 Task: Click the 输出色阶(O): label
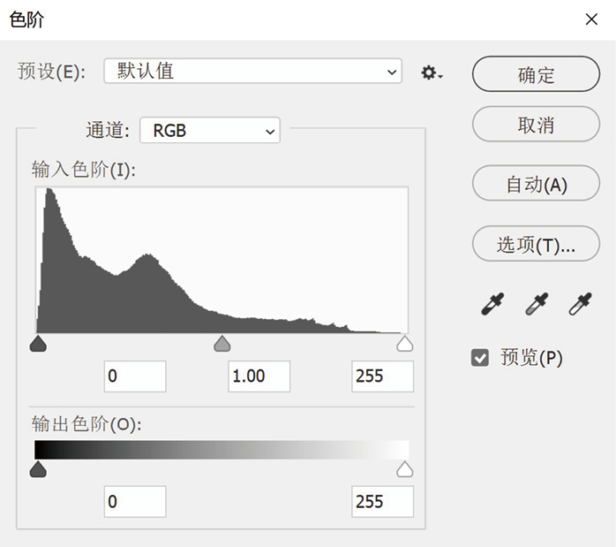(x=86, y=424)
